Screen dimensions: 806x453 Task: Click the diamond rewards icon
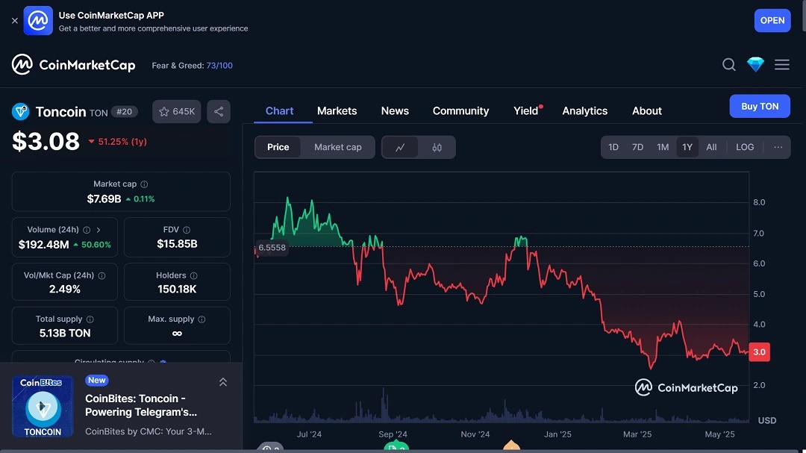click(755, 64)
